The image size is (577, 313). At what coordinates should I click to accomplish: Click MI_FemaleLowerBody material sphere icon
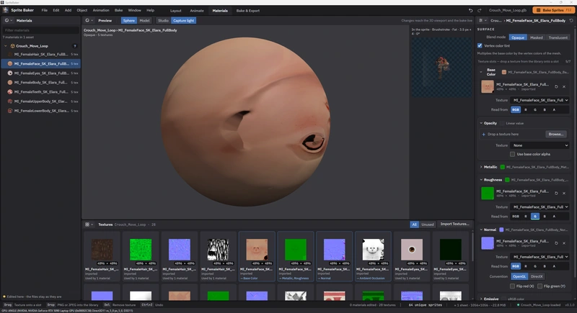10,110
